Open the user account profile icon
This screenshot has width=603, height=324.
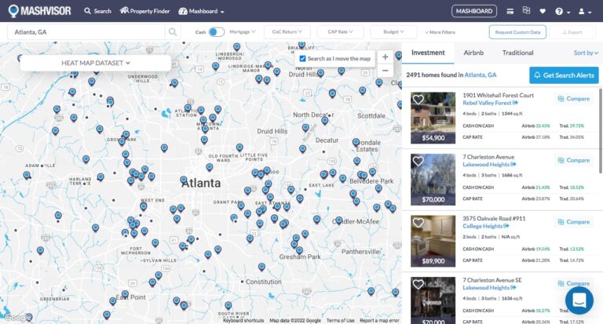click(583, 12)
